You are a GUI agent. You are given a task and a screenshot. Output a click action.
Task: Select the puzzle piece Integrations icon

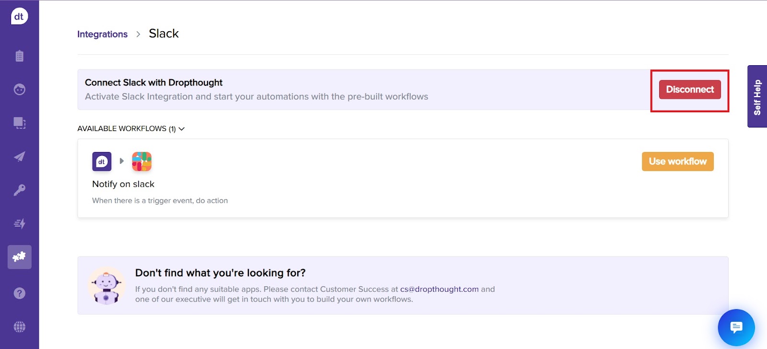click(x=19, y=257)
